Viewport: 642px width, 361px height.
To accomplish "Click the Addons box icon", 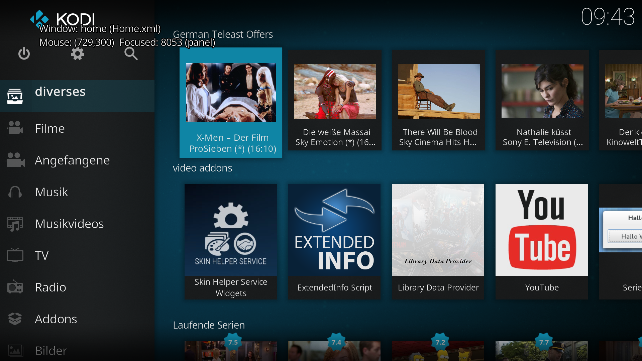I will coord(15,319).
